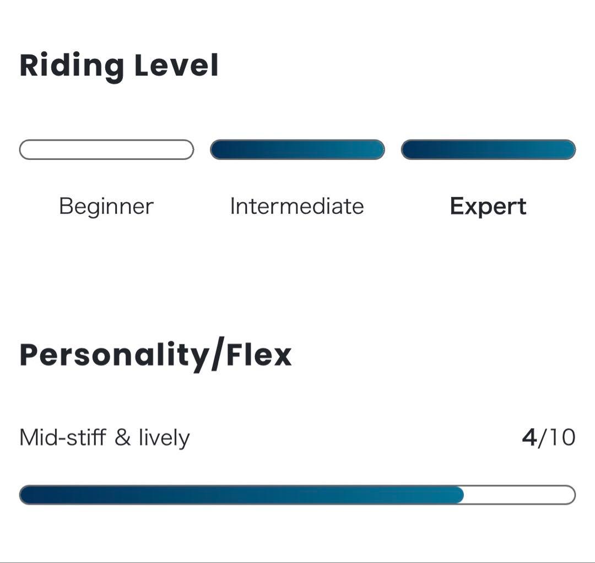Image resolution: width=595 pixels, height=563 pixels.
Task: Click the bold "4" in flex rating
Action: [529, 438]
